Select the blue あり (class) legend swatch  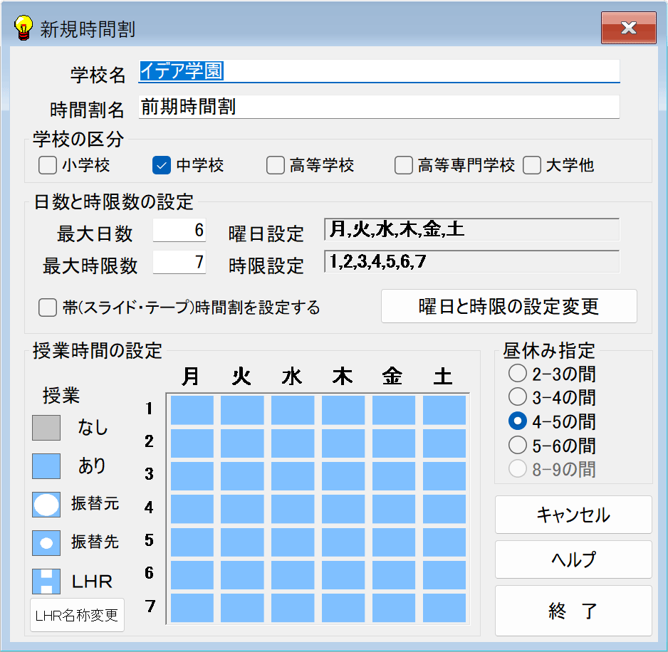(46, 466)
